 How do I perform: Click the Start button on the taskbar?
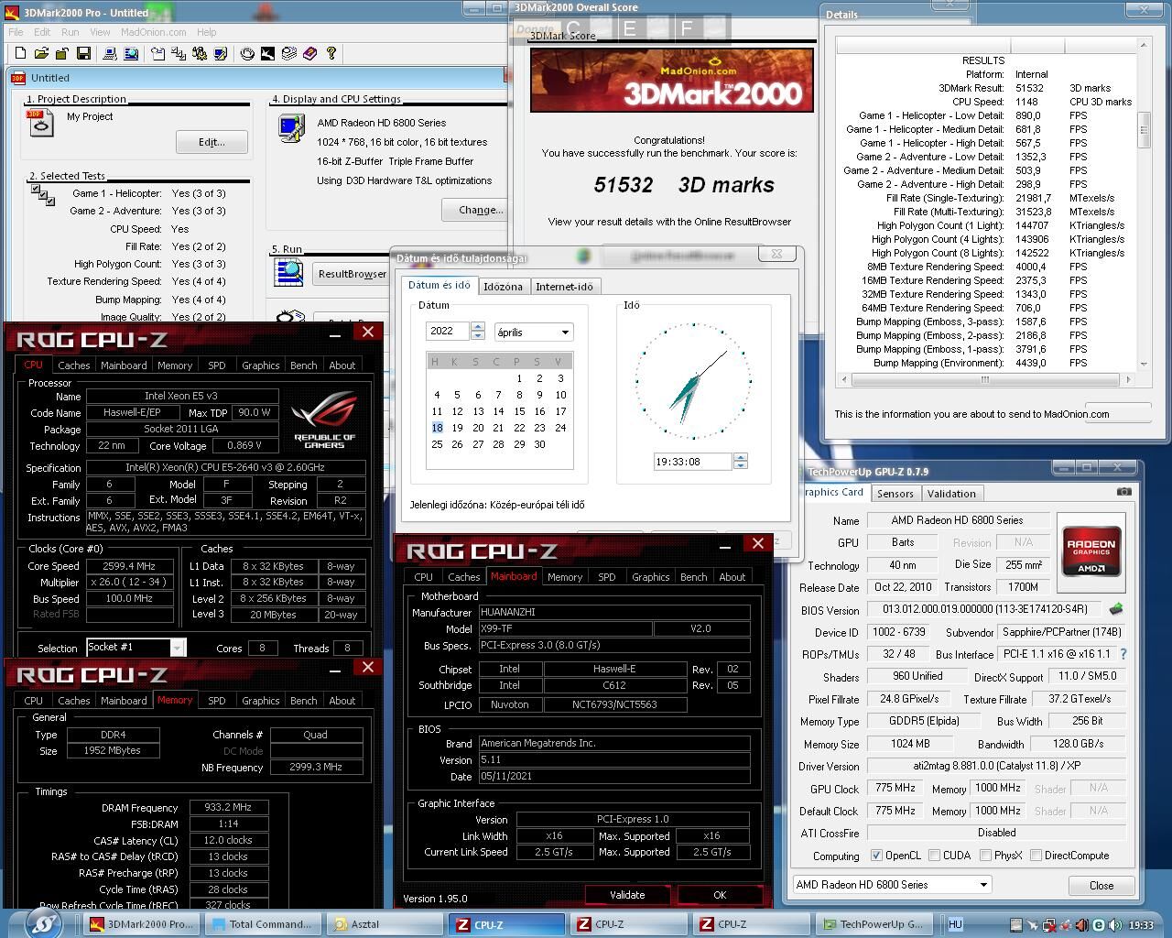coord(42,923)
